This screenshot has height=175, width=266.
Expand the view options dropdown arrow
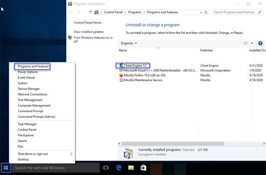coord(252,43)
